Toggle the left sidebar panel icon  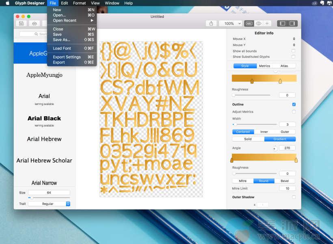283,24
